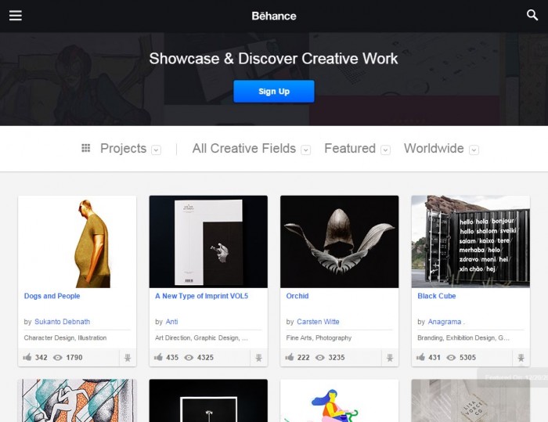Click the search magnifier icon
This screenshot has width=548, height=422.
point(532,15)
